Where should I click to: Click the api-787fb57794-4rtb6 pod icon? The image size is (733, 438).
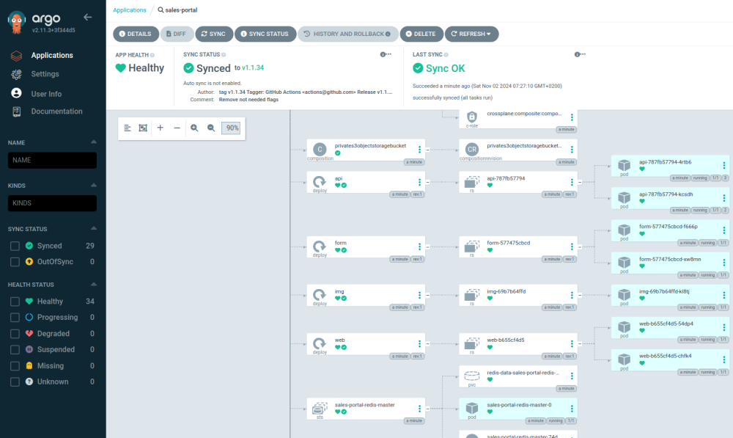pyautogui.click(x=624, y=165)
